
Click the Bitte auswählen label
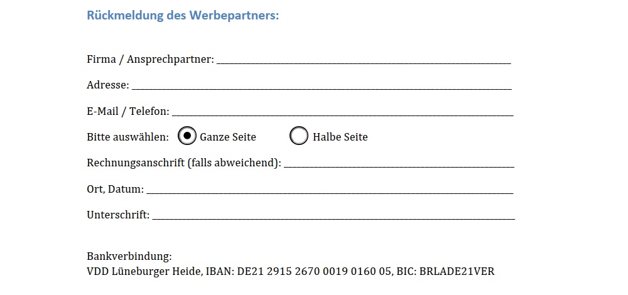click(127, 137)
